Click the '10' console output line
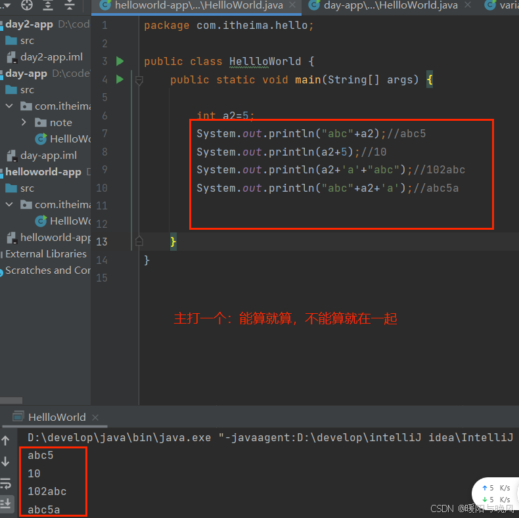This screenshot has height=518, width=519. (34, 473)
